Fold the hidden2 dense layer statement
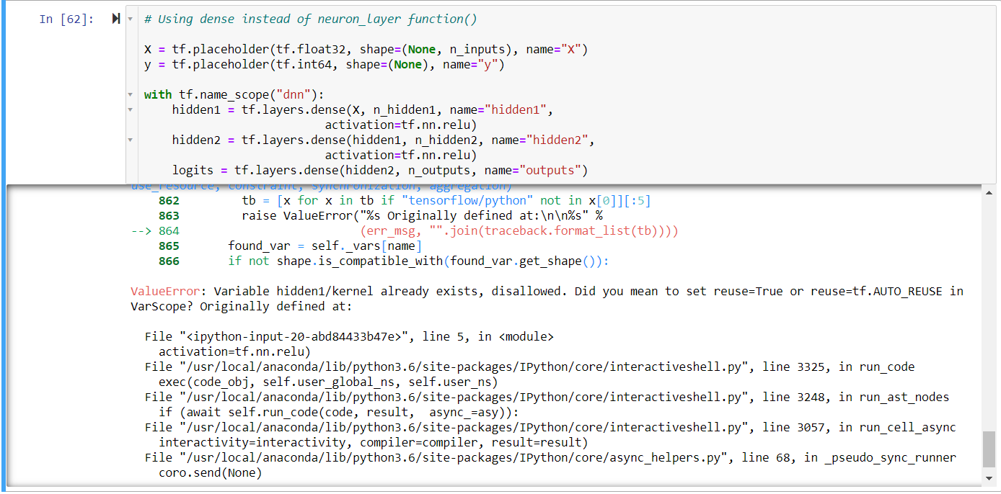The width and height of the screenshot is (1001, 494). tap(131, 140)
